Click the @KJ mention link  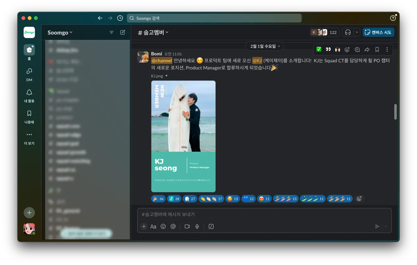coord(258,60)
